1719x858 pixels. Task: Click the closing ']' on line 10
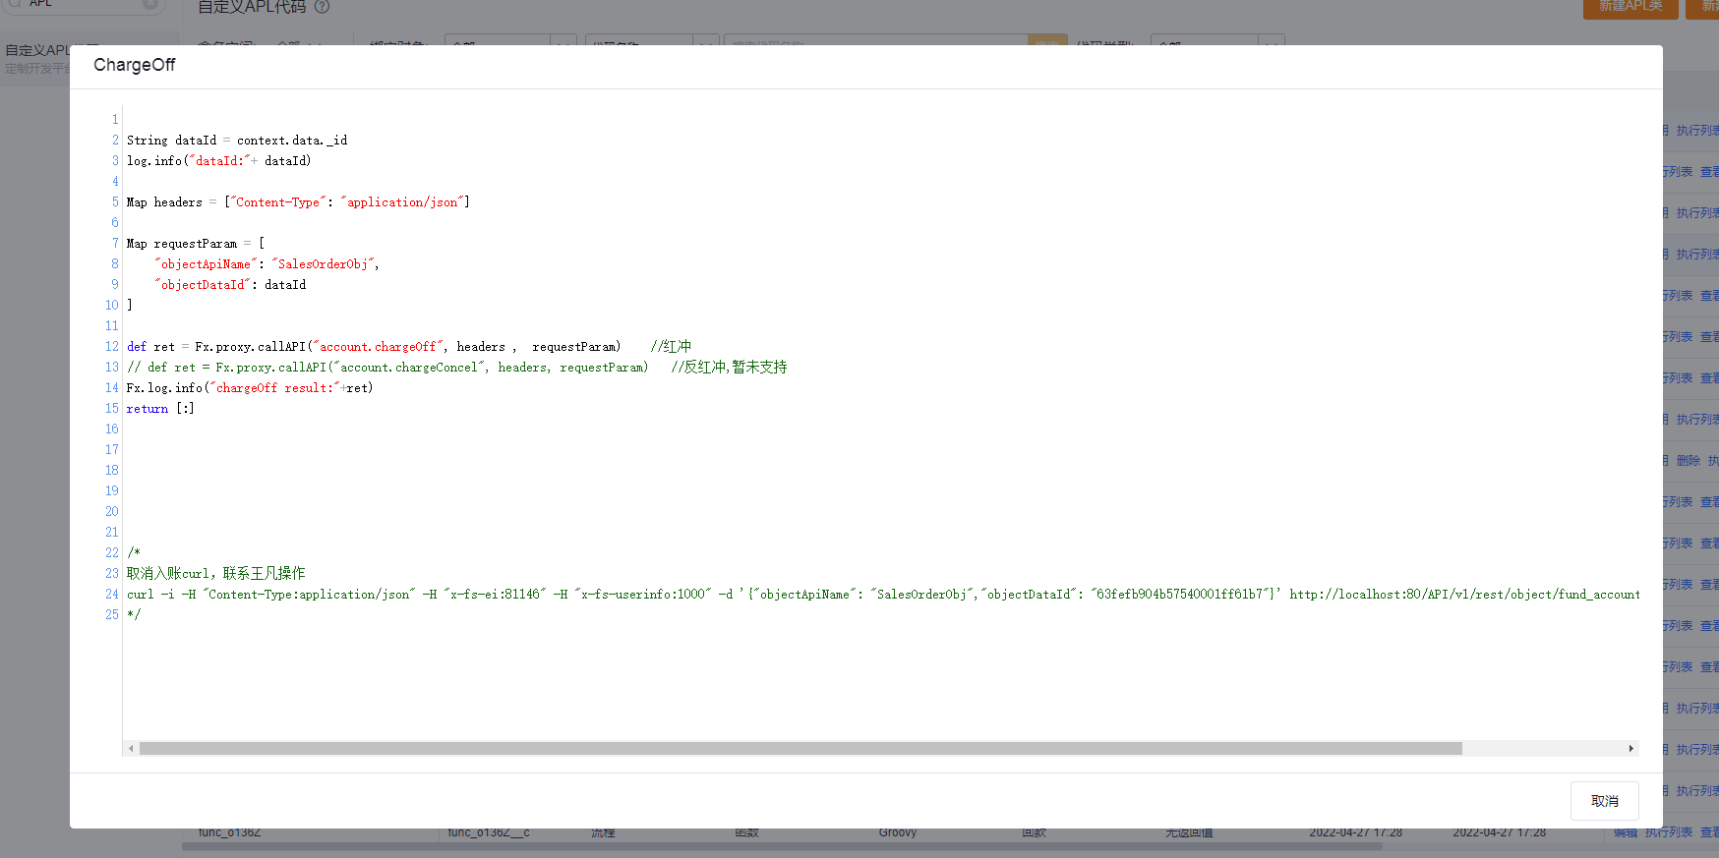pos(130,306)
